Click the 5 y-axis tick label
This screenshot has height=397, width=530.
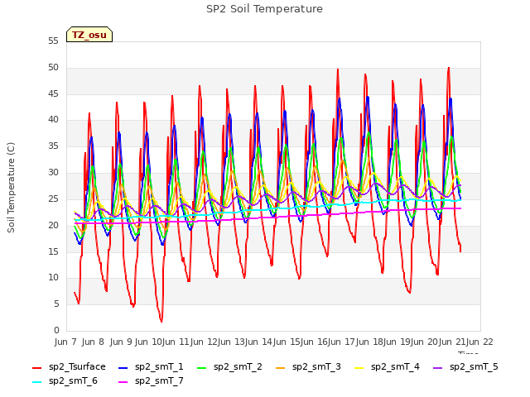[56, 304]
